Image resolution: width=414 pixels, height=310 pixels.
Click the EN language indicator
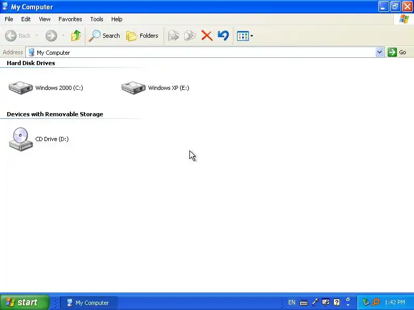pos(292,302)
